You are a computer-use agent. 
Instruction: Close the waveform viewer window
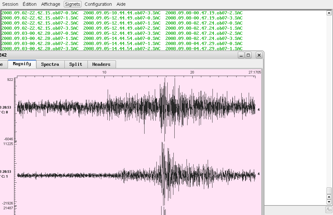(x=259, y=55)
